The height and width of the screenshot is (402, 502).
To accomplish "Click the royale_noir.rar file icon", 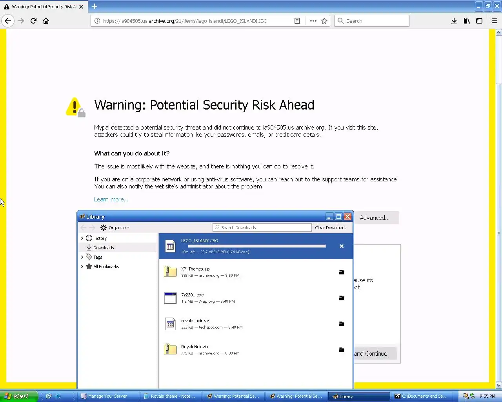I will pyautogui.click(x=170, y=324).
